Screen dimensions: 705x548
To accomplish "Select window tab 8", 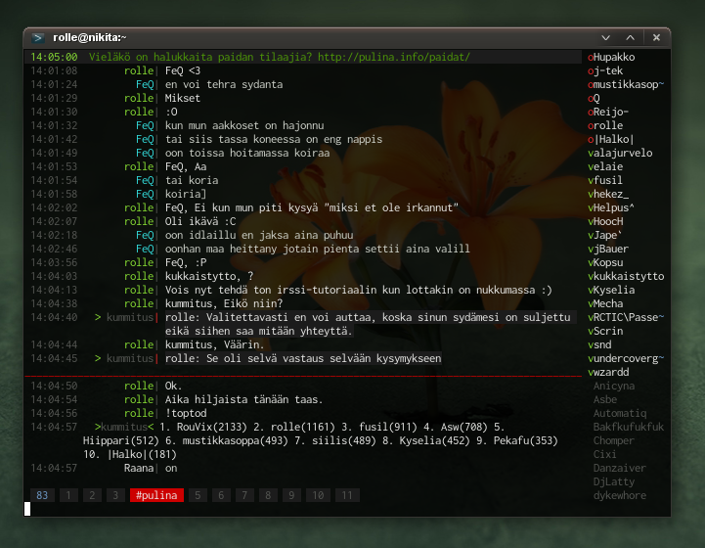I will tap(268, 496).
